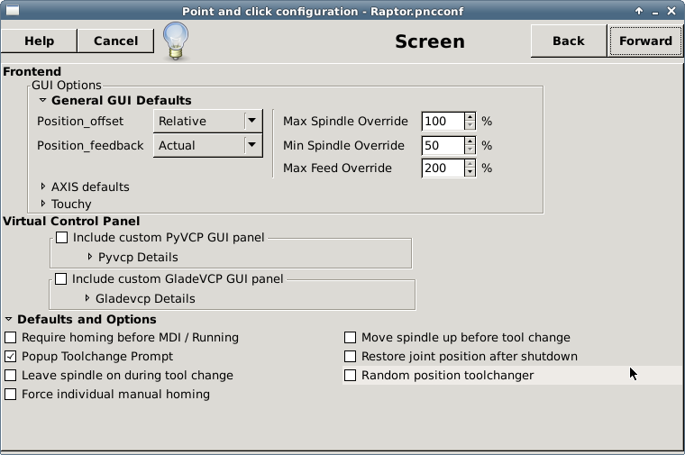Check Require homing before MDI / Running
Screen dimensions: 685x455
(11, 338)
